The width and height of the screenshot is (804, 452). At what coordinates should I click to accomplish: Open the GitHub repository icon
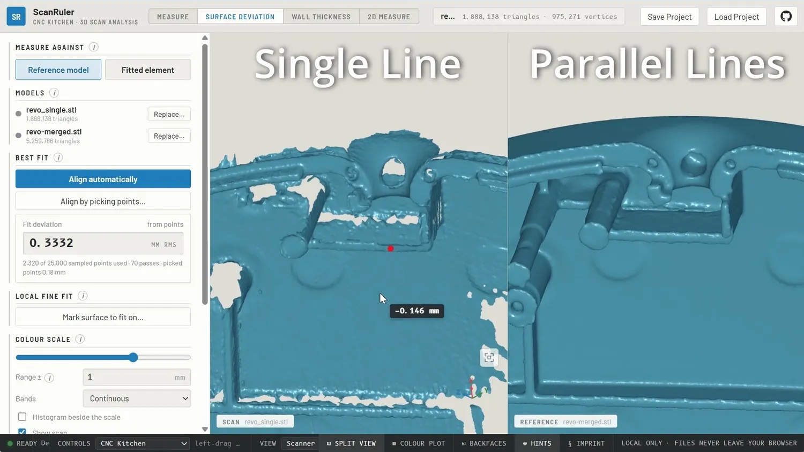point(786,17)
